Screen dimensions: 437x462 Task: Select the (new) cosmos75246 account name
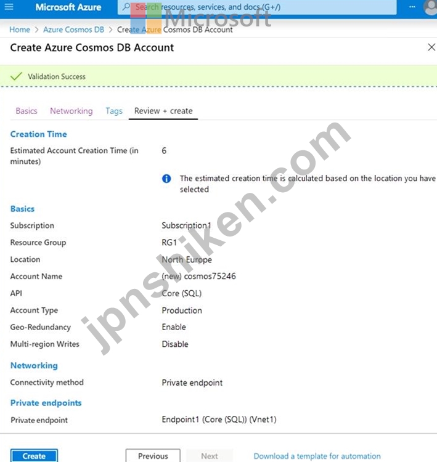pyautogui.click(x=198, y=276)
